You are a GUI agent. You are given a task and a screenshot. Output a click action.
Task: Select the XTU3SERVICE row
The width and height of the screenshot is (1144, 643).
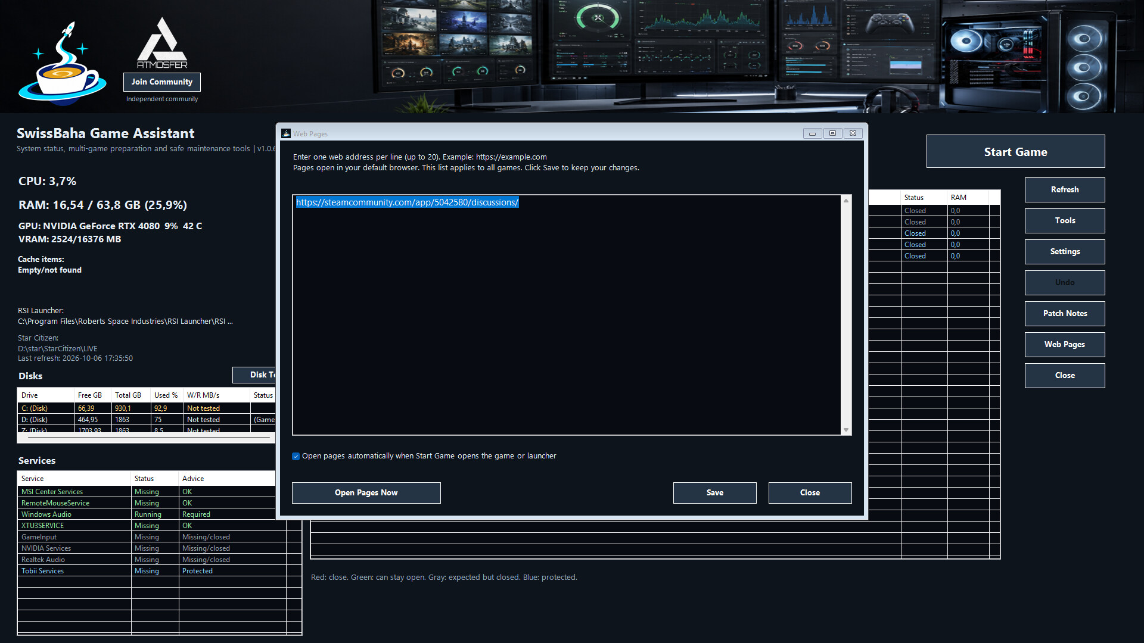click(159, 526)
